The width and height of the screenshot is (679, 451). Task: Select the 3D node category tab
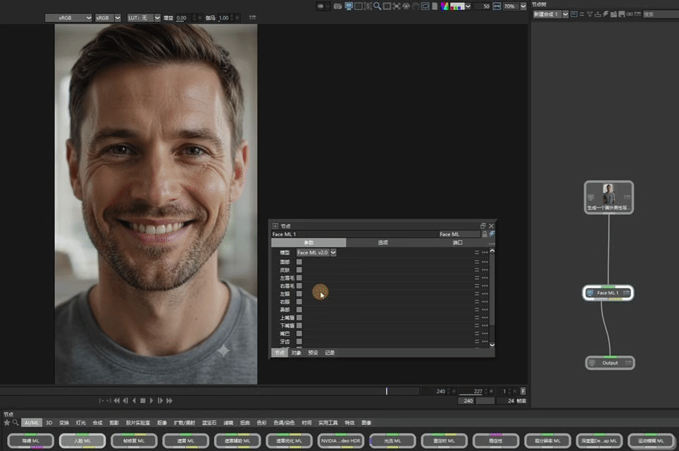49,423
